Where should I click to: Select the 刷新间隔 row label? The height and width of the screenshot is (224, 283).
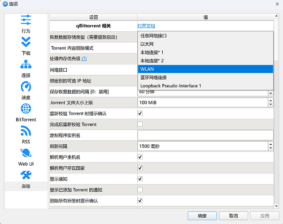pyautogui.click(x=58, y=146)
